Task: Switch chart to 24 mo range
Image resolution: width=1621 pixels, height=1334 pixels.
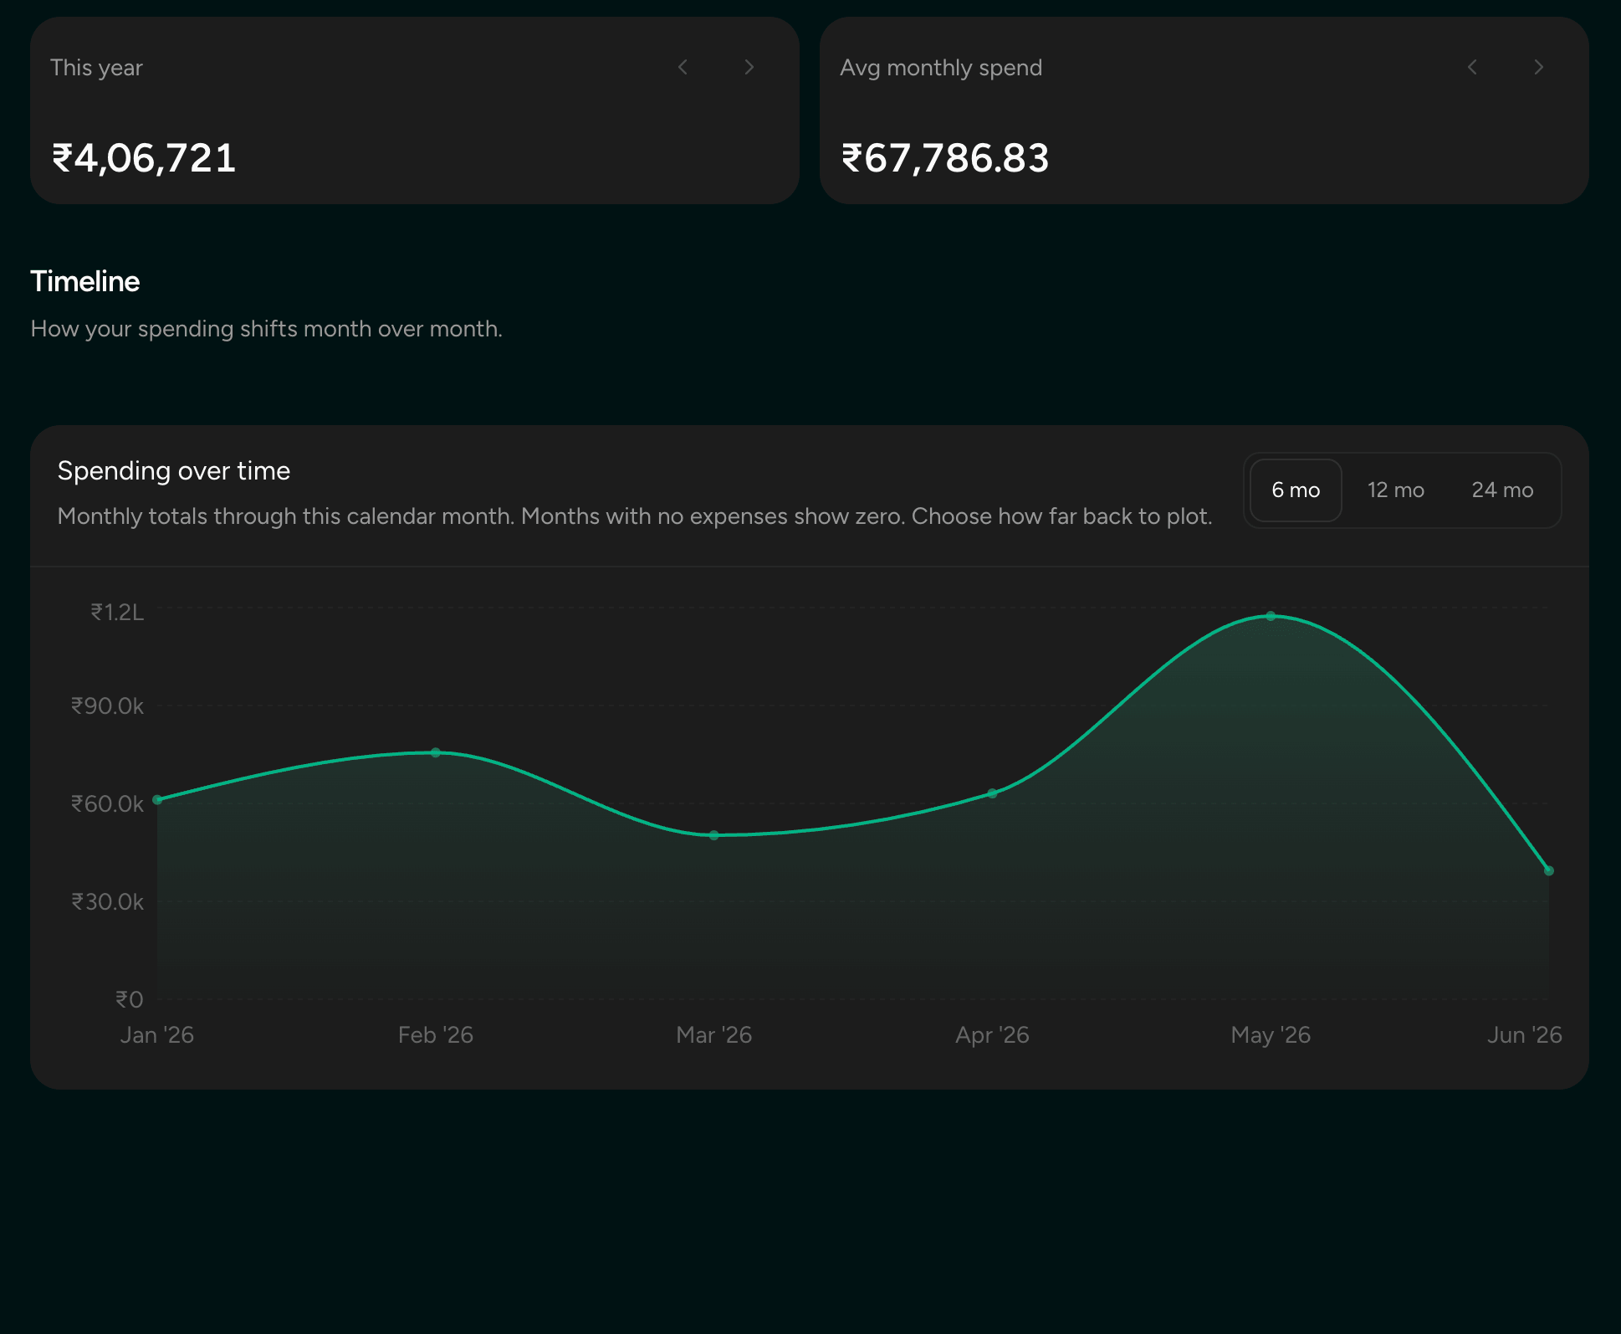Action: (1502, 490)
